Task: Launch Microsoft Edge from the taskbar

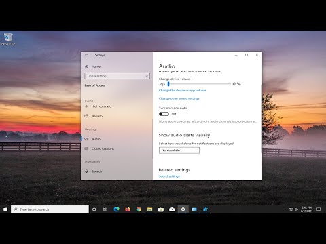Action: [x=116, y=209]
